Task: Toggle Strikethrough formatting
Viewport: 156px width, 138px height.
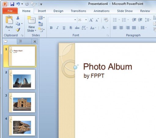Action: coord(77,28)
